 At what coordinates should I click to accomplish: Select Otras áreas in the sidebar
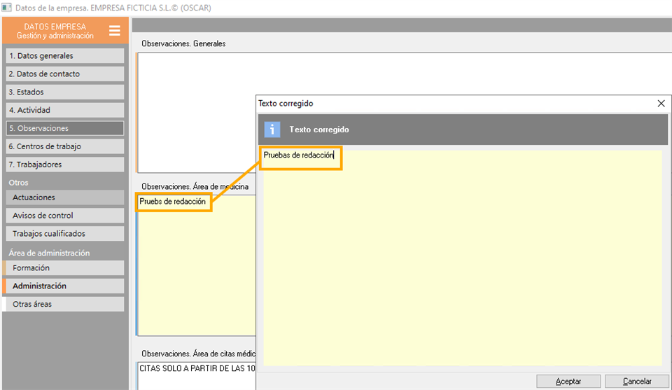65,304
